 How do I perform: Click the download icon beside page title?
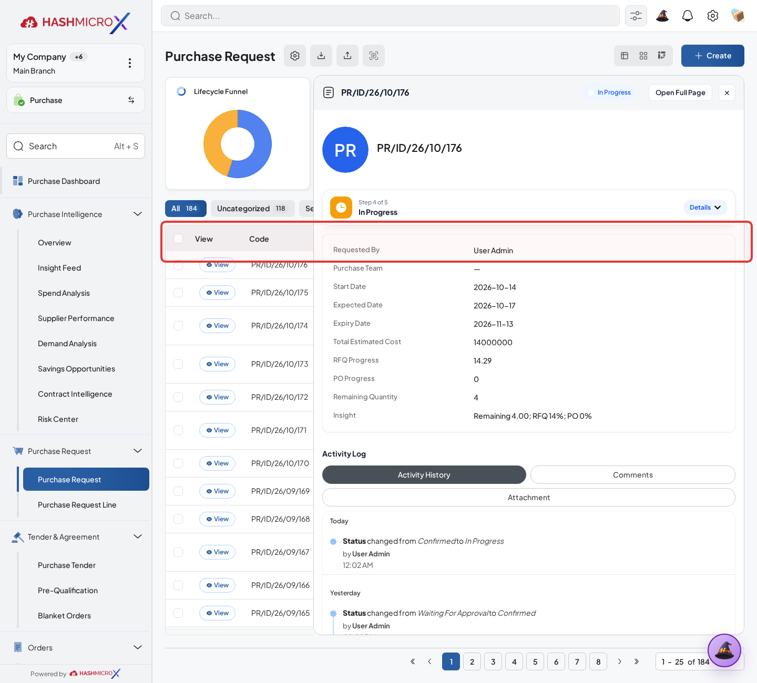pyautogui.click(x=321, y=56)
